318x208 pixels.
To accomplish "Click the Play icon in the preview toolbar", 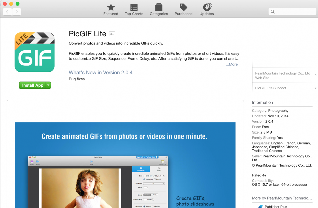I will coord(91,162).
